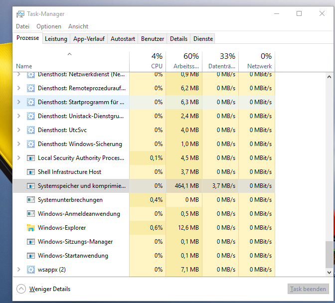Click the gear icon of Diensthost: Unistack-Dienstgruppe
335x303 pixels.
pyautogui.click(x=31, y=116)
